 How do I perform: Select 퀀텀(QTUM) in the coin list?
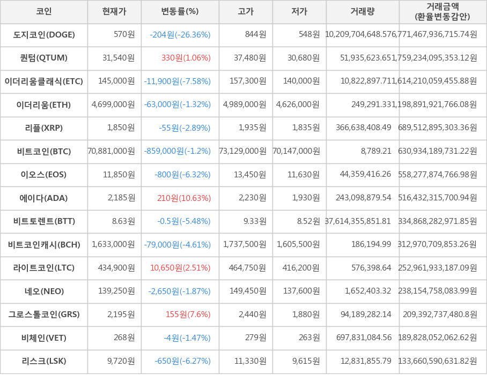pyautogui.click(x=44, y=58)
